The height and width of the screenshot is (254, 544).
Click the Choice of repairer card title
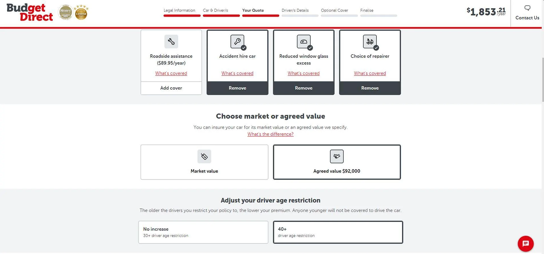(370, 56)
